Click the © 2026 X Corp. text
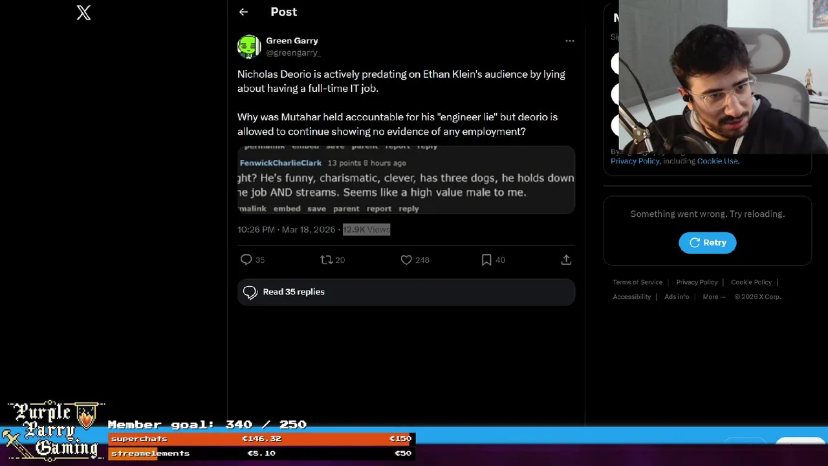Screen dimensions: 828x466 pos(757,296)
